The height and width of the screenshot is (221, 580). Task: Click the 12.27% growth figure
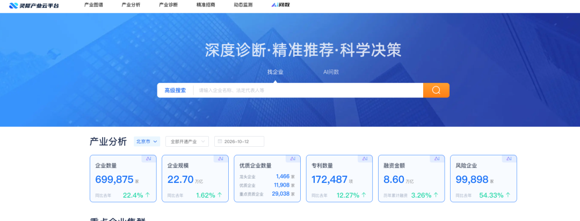(347, 195)
